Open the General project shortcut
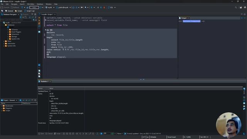This screenshot has width=247, height=139. pyautogui.click(x=9, y=11)
